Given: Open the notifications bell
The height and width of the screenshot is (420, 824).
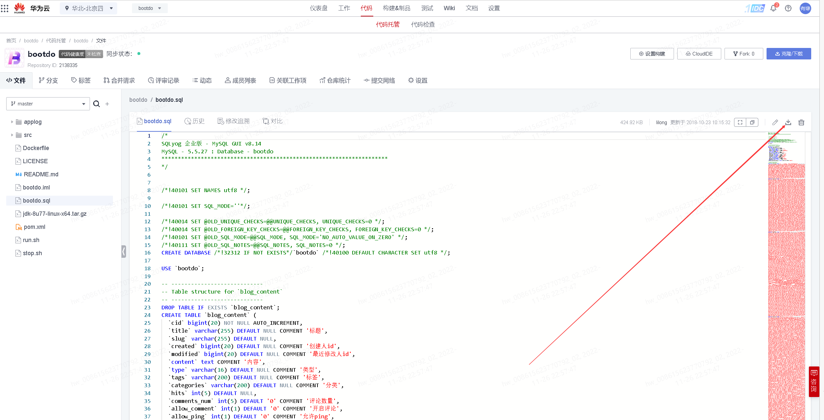Looking at the screenshot, I should [x=773, y=8].
